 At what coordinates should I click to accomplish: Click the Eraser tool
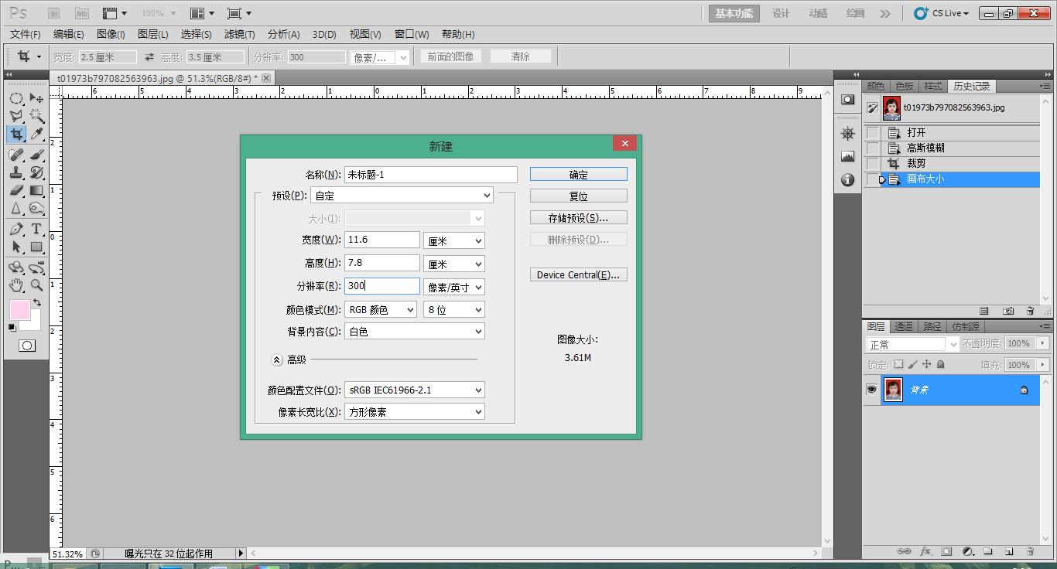(x=15, y=191)
